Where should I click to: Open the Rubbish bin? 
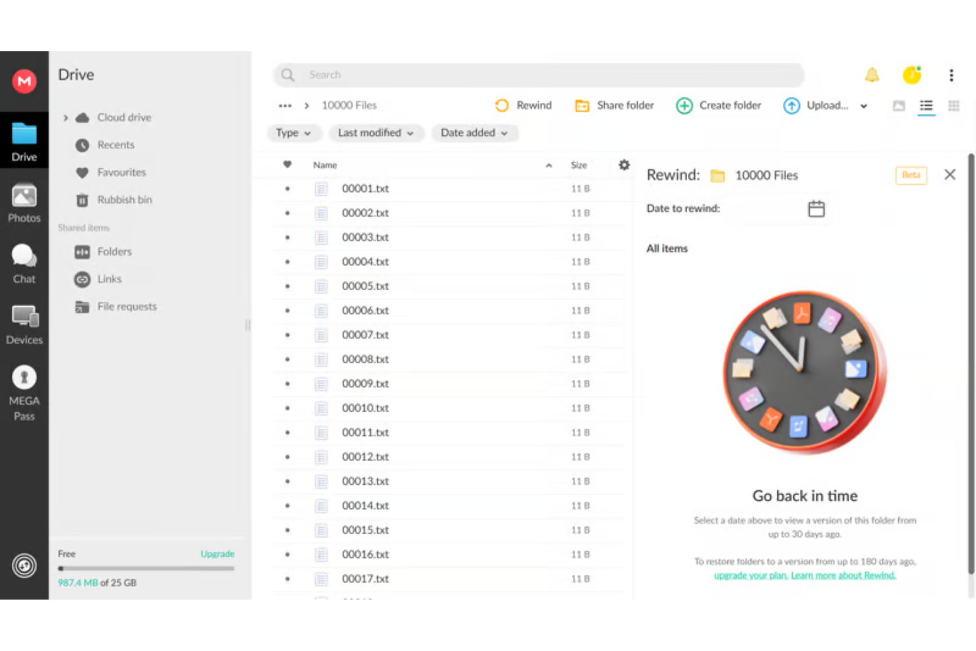click(125, 199)
